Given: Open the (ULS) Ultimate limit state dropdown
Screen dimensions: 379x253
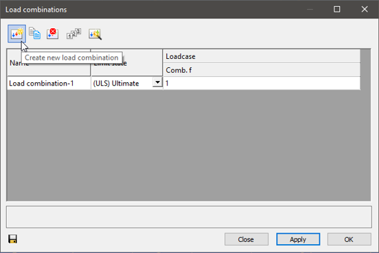Looking at the screenshot, I should (x=158, y=82).
